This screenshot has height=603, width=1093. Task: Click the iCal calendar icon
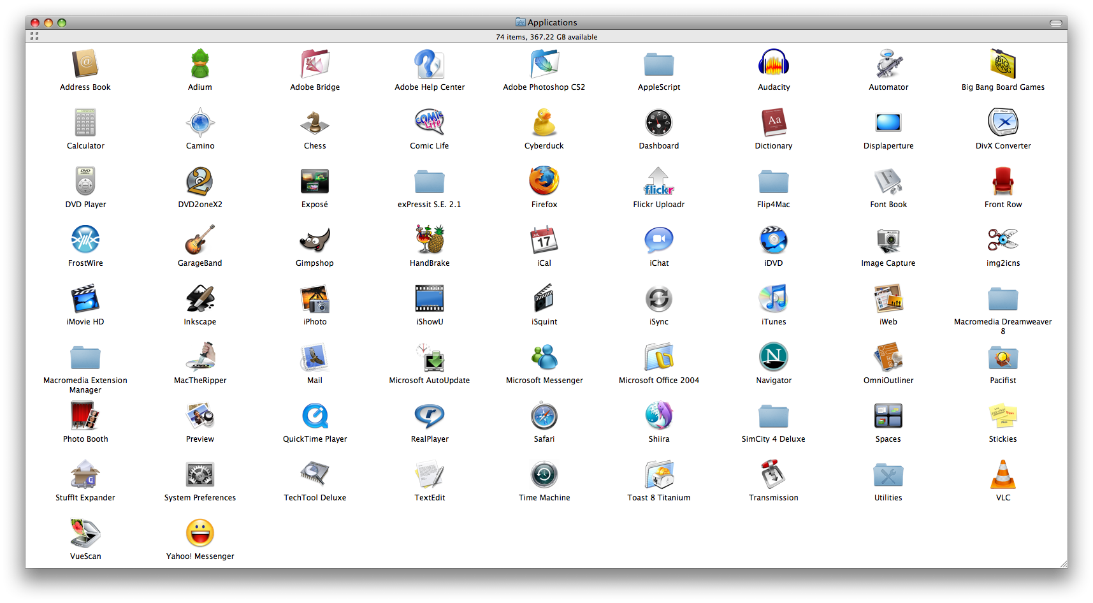(544, 240)
